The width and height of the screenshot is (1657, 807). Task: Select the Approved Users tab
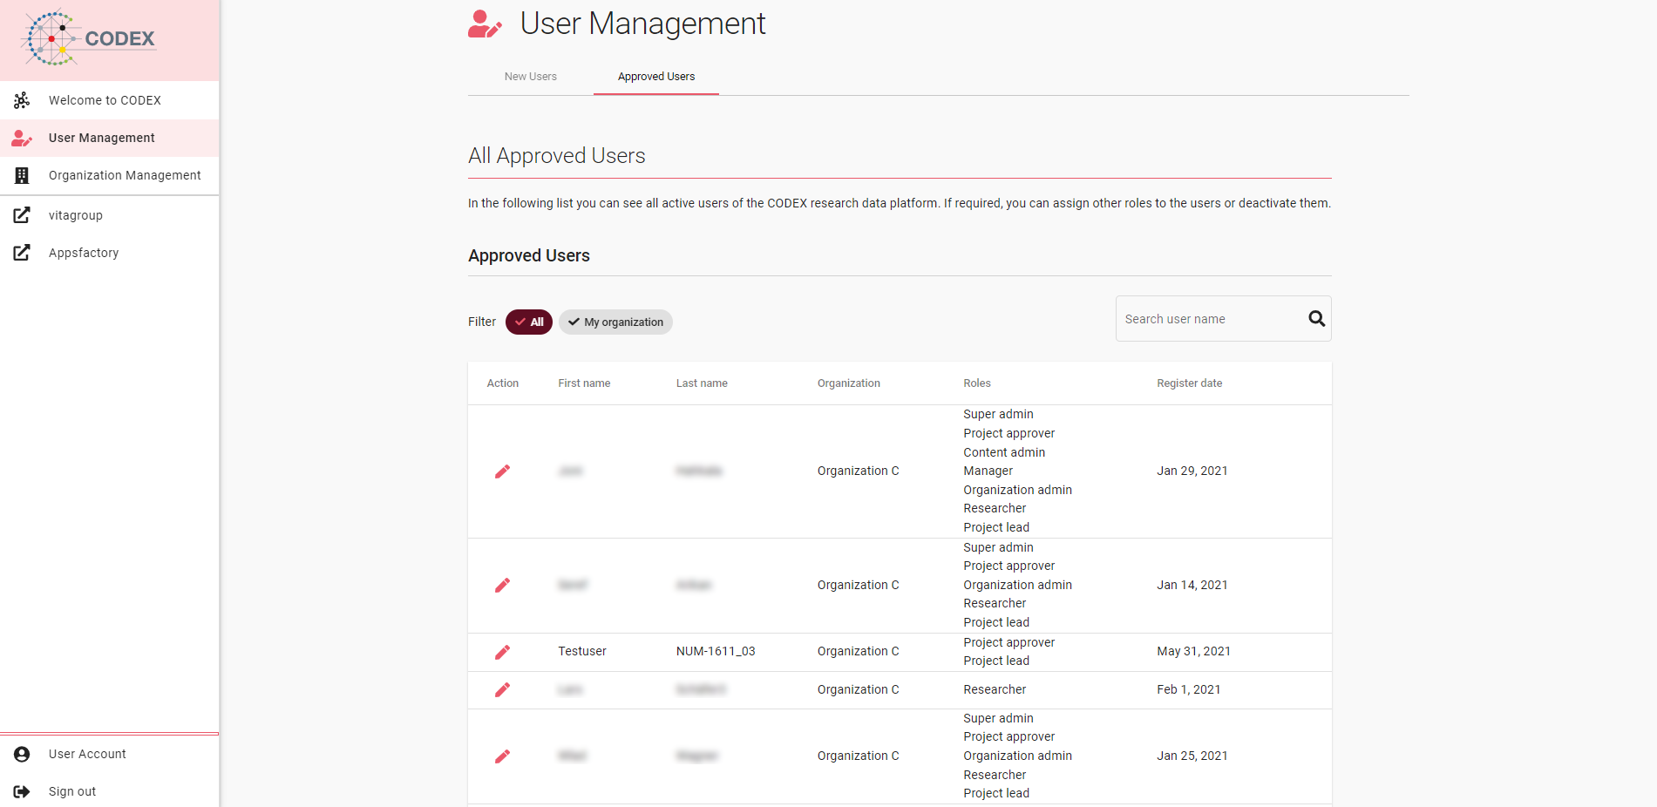(x=656, y=77)
